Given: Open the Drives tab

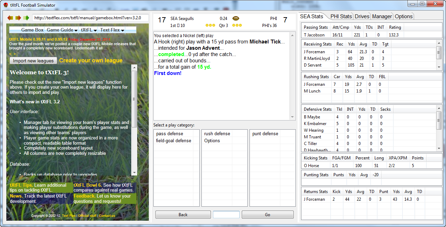Looking at the screenshot, I should click(x=362, y=16).
